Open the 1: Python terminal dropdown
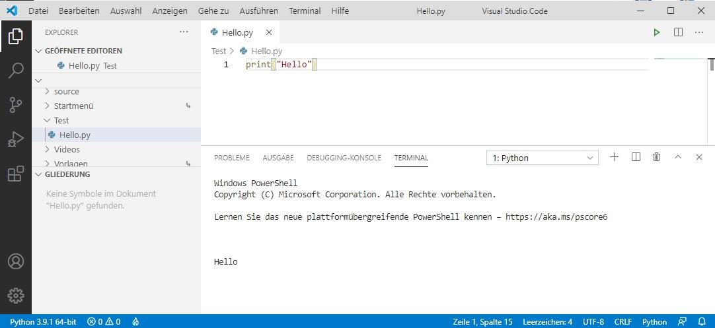This screenshot has width=715, height=328. [542, 158]
